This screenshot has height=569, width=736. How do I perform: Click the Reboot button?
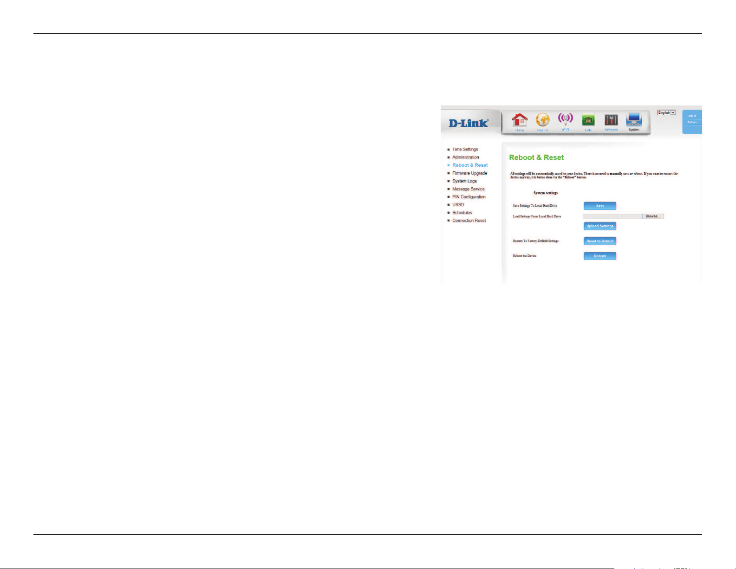tap(600, 256)
